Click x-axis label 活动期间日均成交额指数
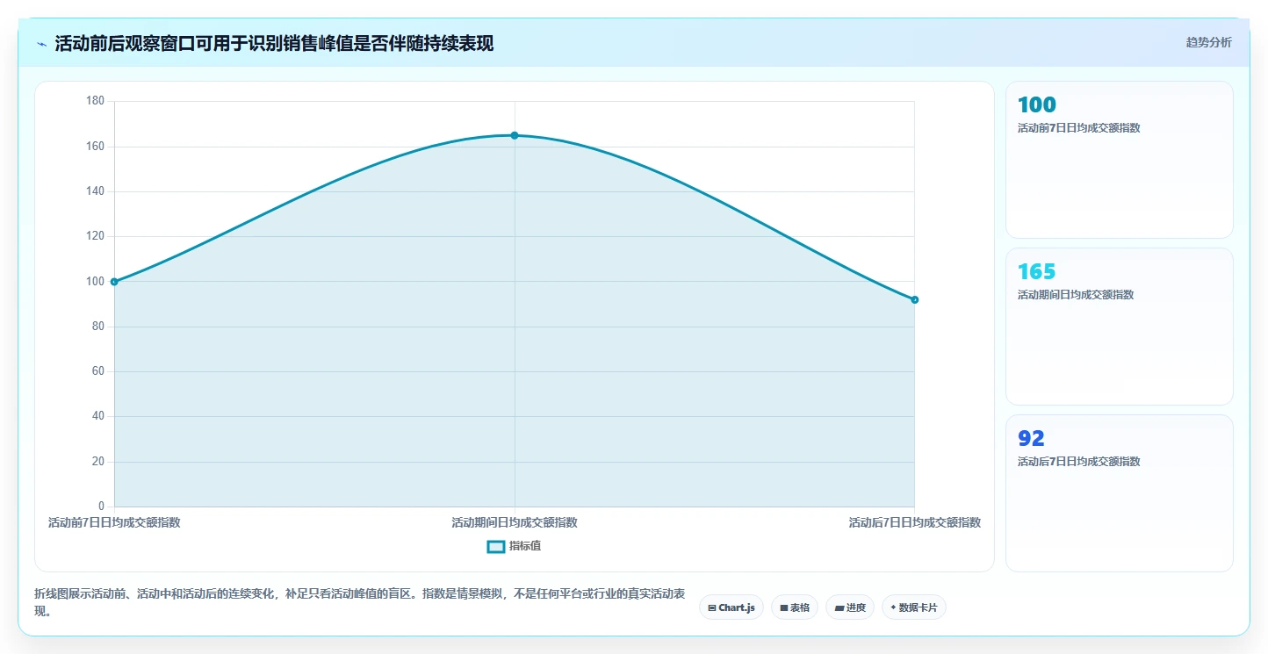Viewport: 1268px width, 654px height. [515, 522]
